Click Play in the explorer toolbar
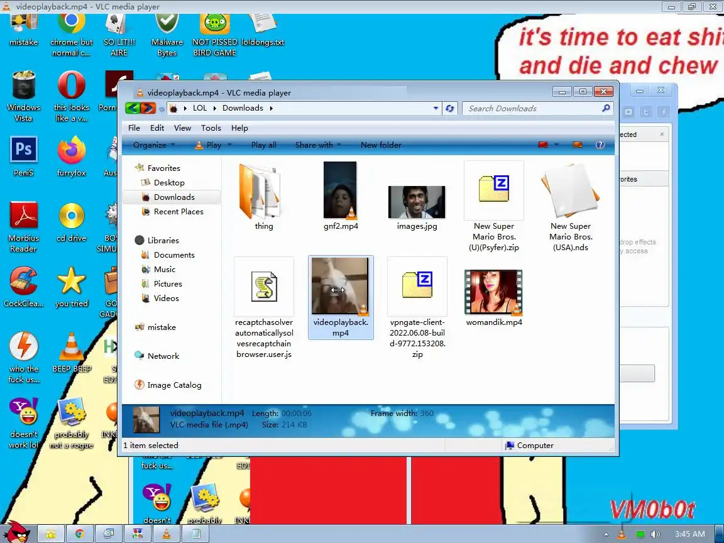 tap(208, 145)
